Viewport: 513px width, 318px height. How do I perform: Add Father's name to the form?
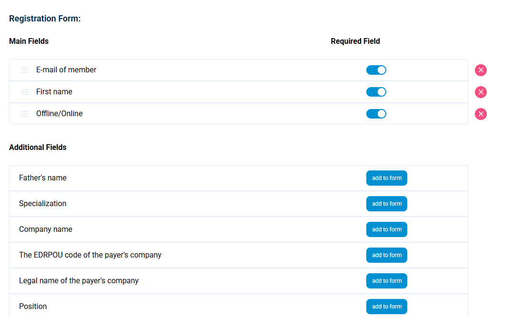(x=386, y=178)
